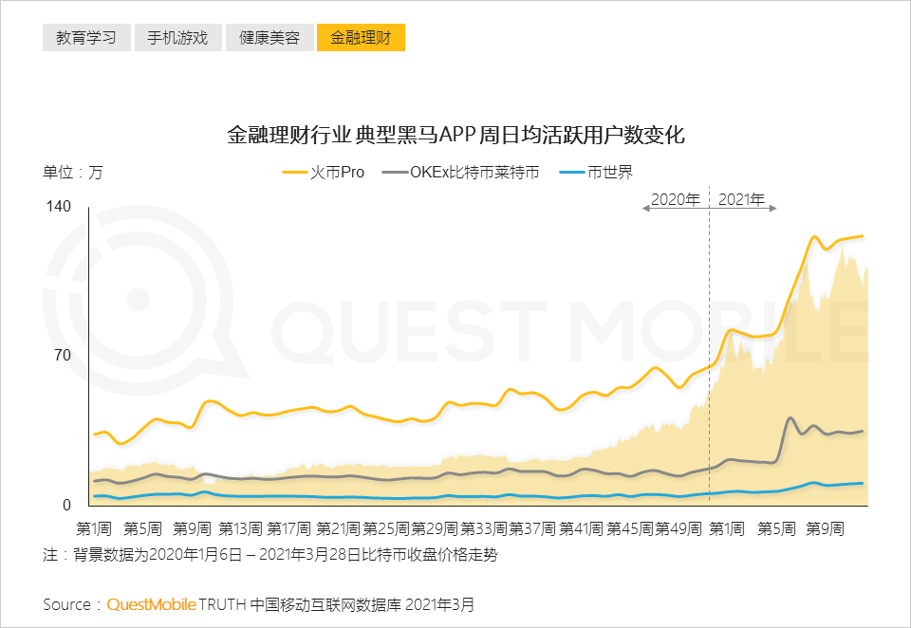Open the QuestMobile source link
The height and width of the screenshot is (628, 911).
click(x=152, y=605)
